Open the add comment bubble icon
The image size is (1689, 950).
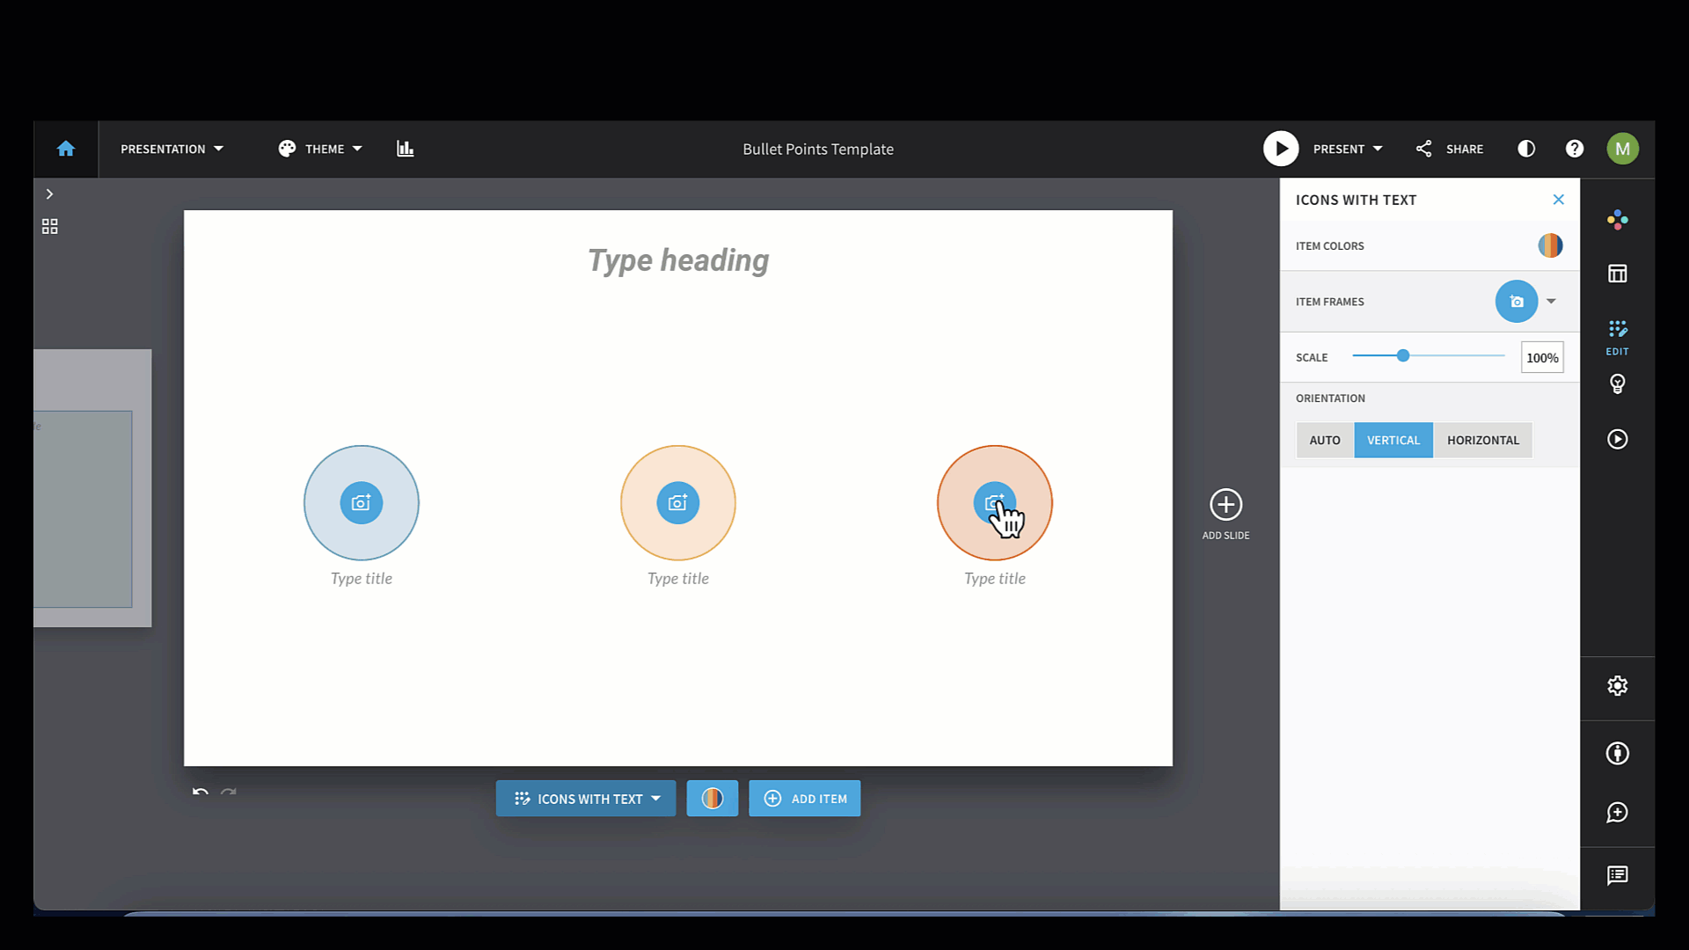tap(1617, 813)
